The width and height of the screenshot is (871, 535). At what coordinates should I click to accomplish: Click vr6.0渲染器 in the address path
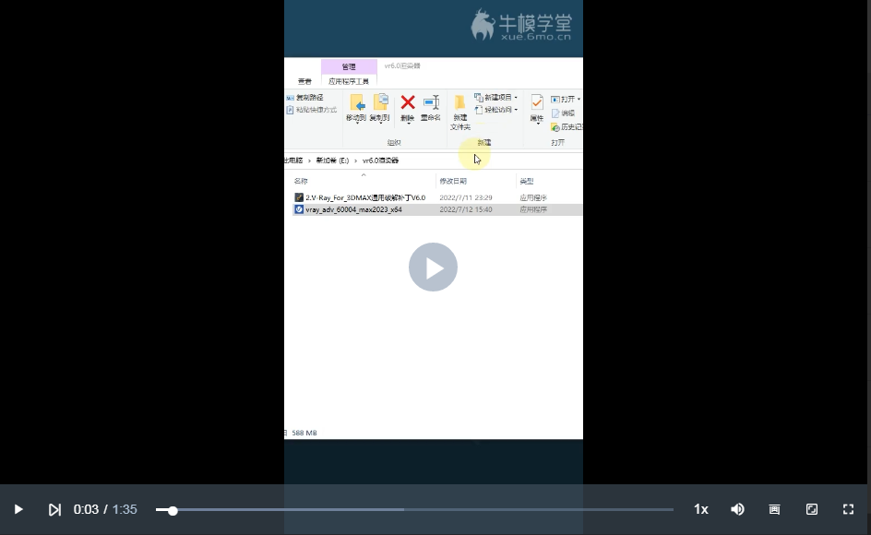380,160
